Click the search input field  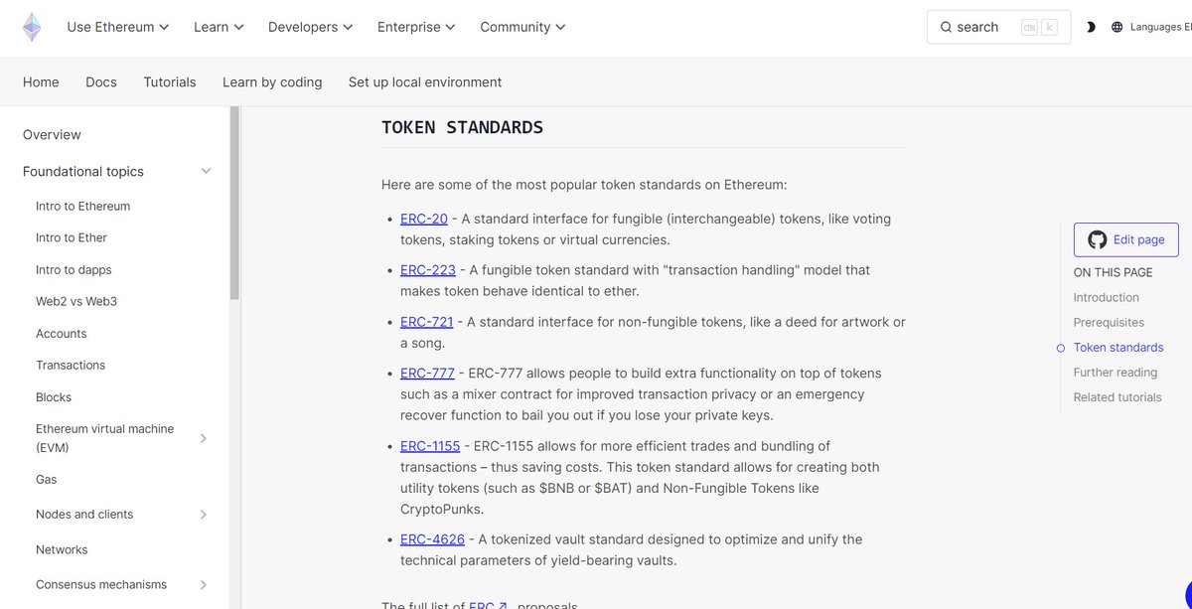[x=998, y=27]
